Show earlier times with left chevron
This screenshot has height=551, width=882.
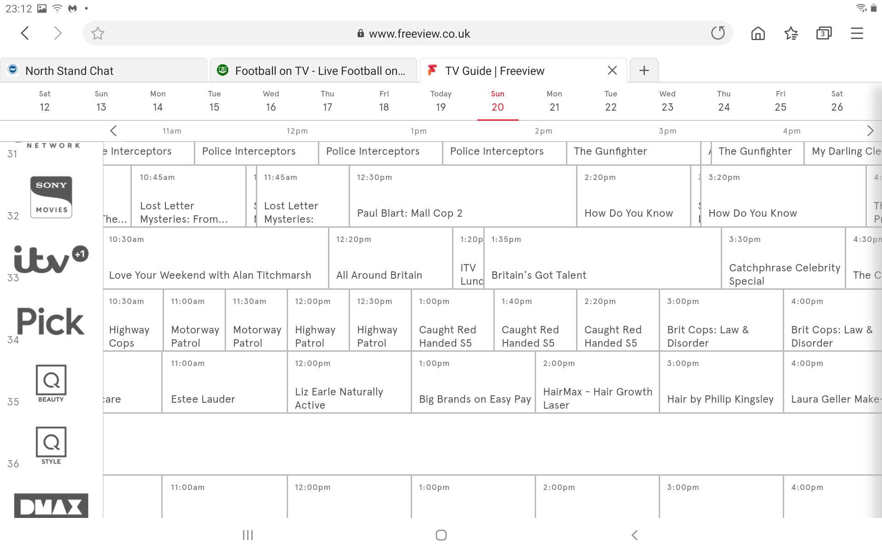[x=113, y=131]
